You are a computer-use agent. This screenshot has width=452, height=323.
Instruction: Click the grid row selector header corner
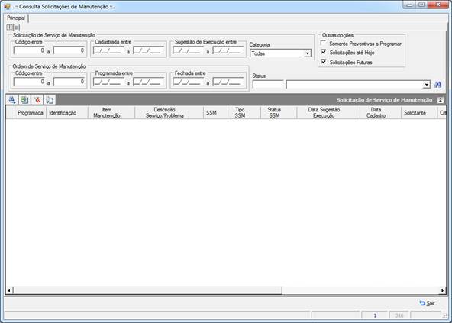(x=11, y=112)
